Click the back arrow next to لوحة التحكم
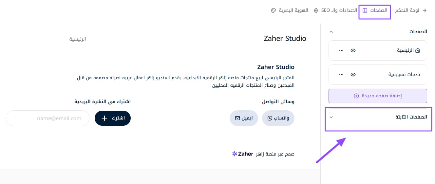The width and height of the screenshot is (435, 184). [425, 10]
